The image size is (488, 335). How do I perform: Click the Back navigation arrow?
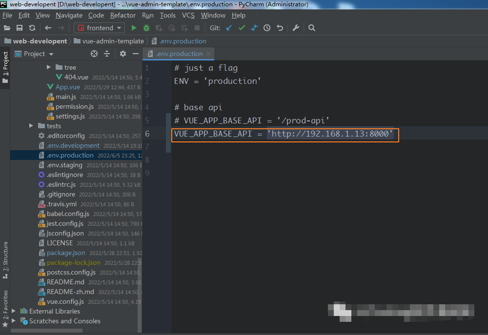[48, 28]
